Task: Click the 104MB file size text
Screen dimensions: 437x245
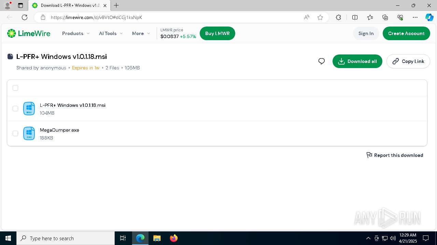Action: pyautogui.click(x=47, y=113)
